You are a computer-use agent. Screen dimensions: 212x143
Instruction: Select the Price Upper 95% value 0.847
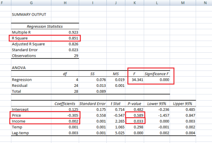pyautogui.click(x=190, y=115)
